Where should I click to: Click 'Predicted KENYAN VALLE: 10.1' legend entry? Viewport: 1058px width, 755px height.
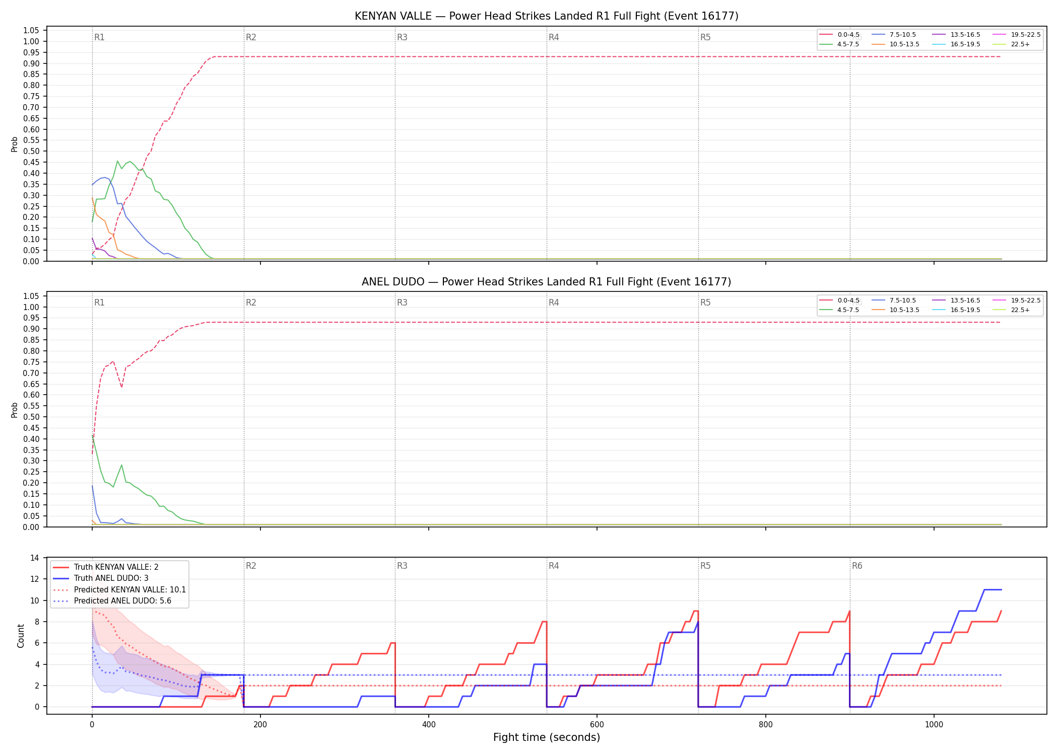point(119,590)
